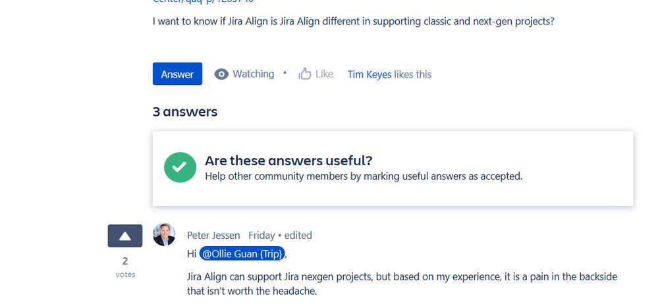
Task: Open Peter Jessen's avatar photo
Action: point(163,234)
